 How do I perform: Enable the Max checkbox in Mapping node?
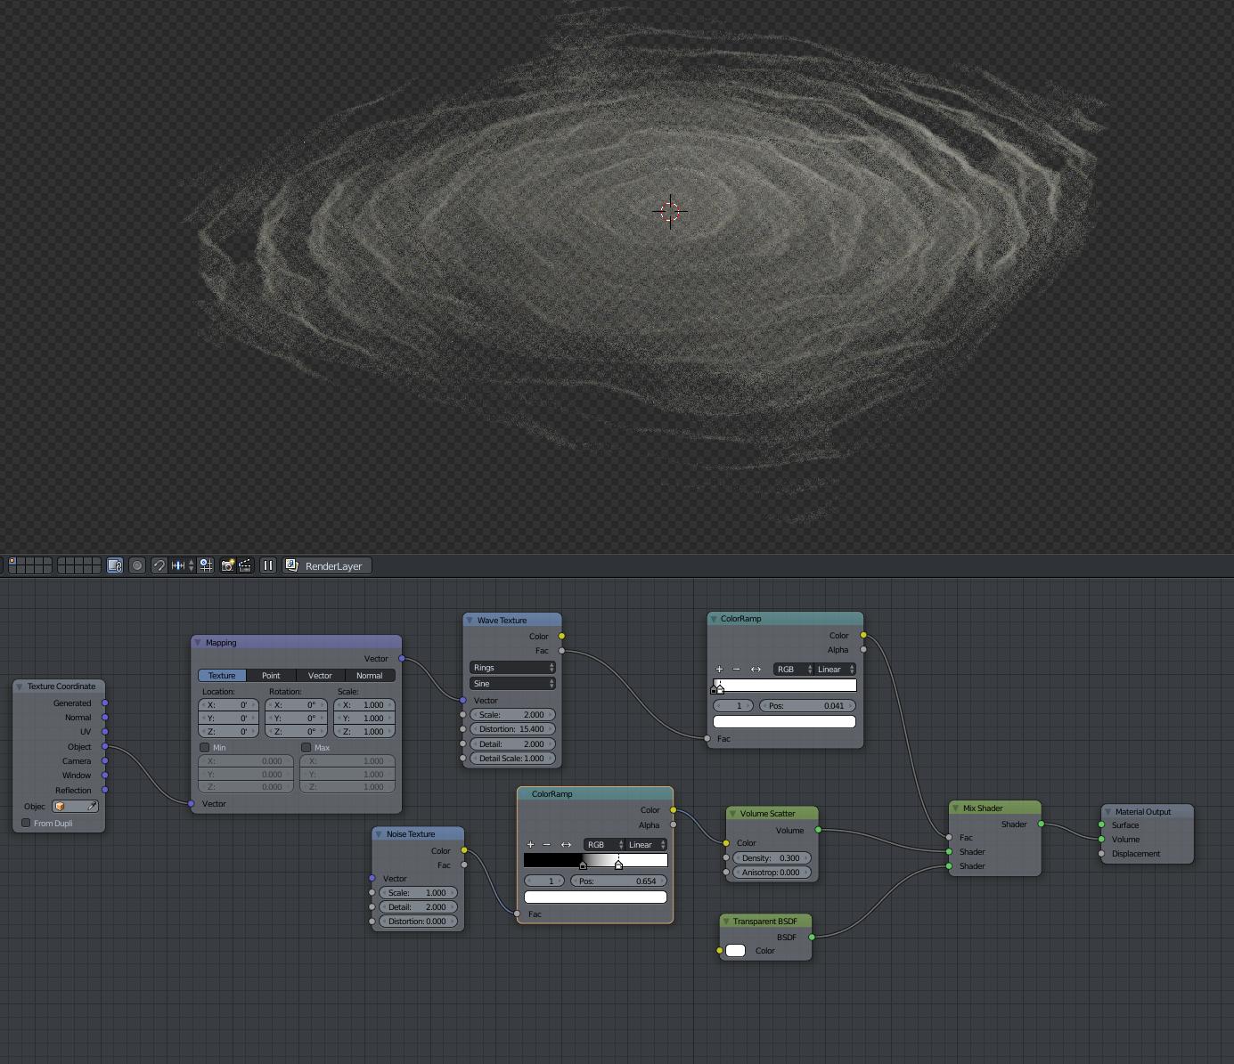[x=306, y=748]
